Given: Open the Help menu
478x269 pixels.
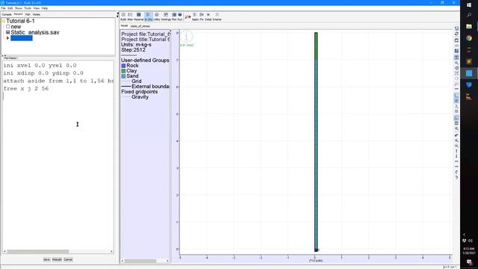Looking at the screenshot, I should coord(45,8).
